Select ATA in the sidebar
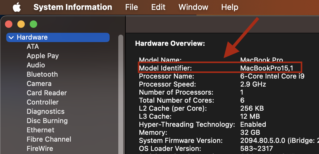Image resolution: width=319 pixels, height=154 pixels. (33, 46)
